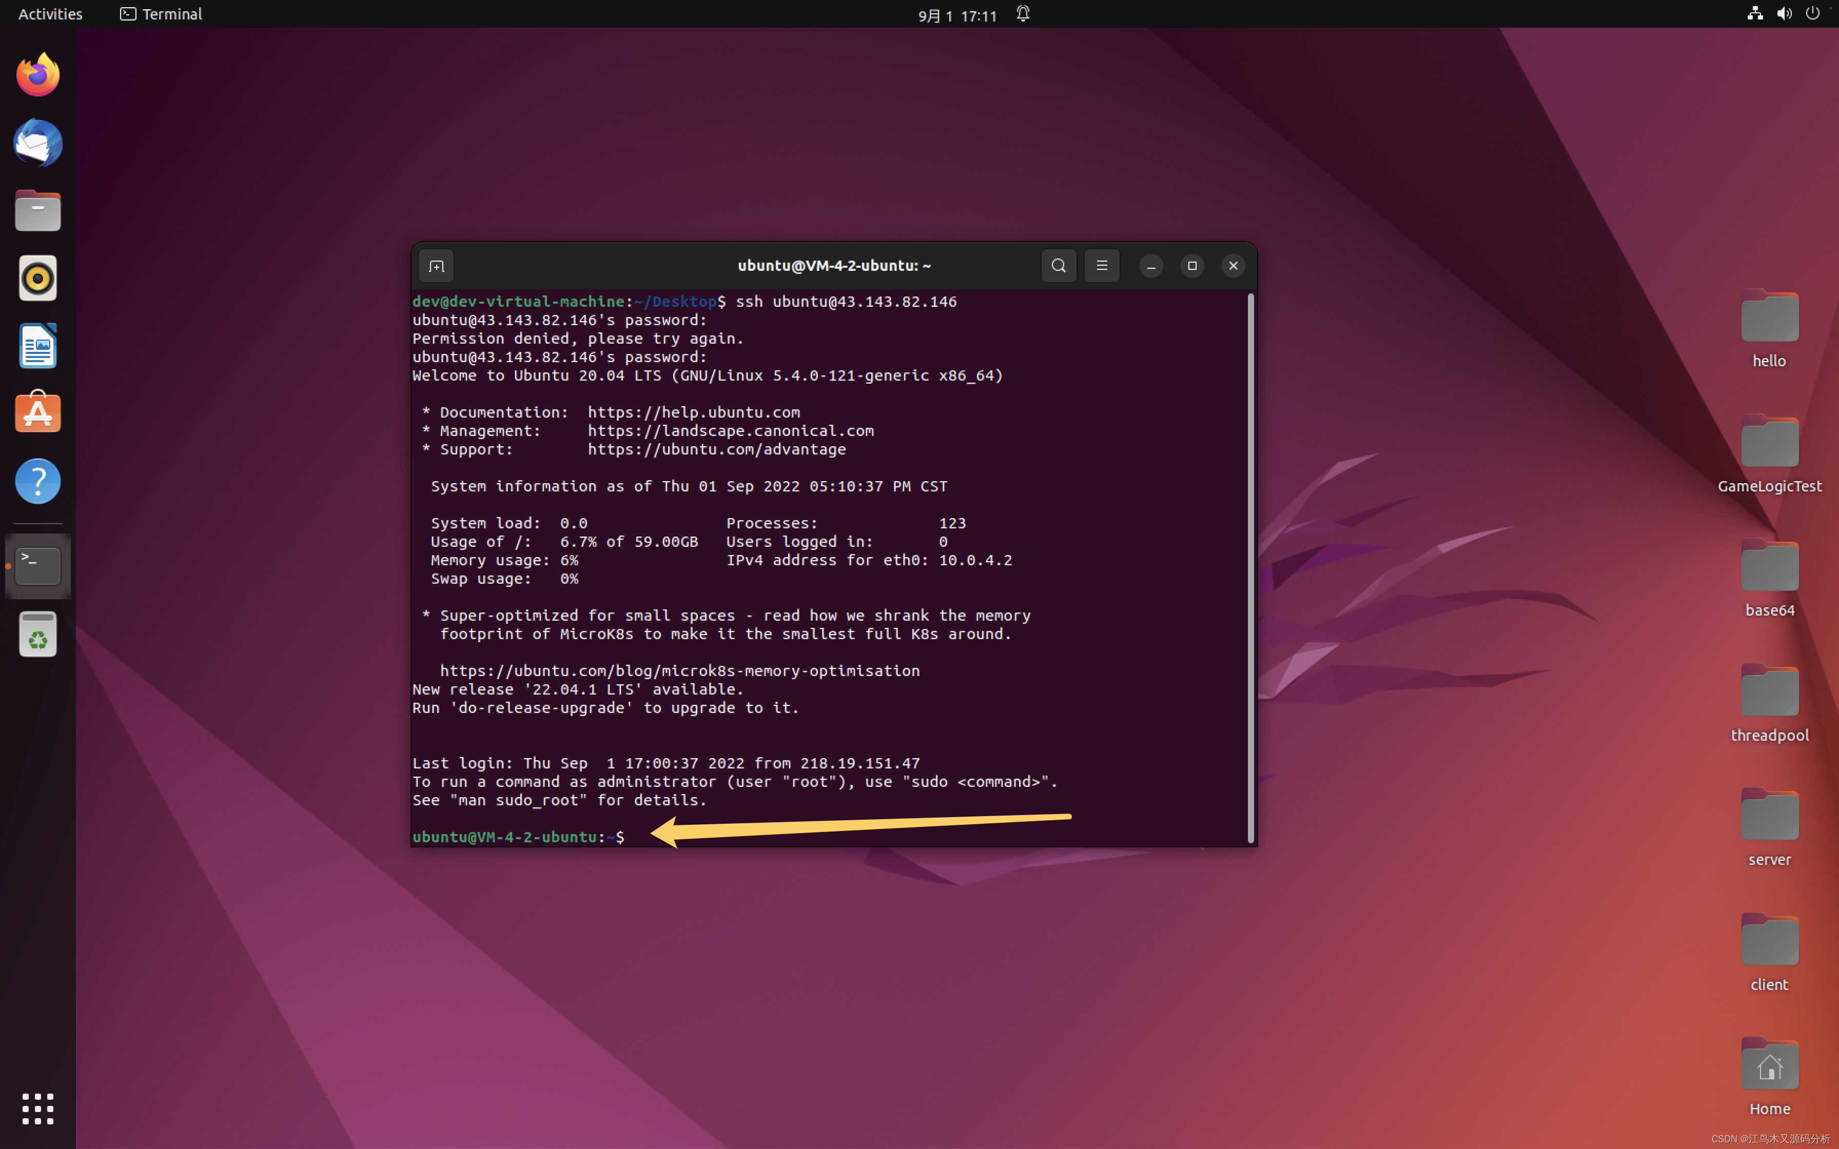Select the Home desktop folder
1839x1149 pixels.
[1770, 1078]
